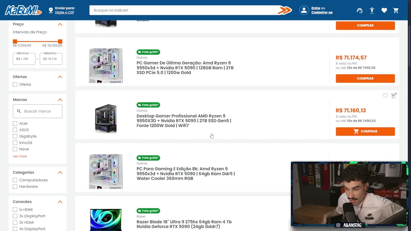The image size is (411, 231).
Task: Click magnifier icon in brand search
Action: [19, 111]
